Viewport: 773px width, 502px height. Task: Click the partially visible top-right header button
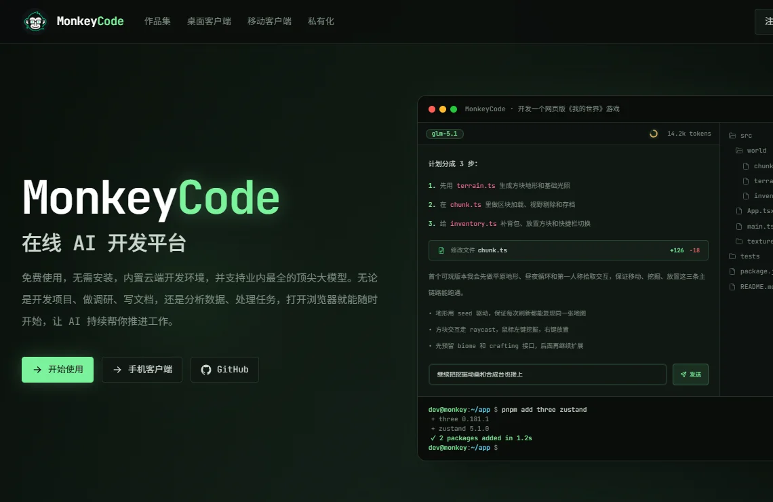point(764,22)
